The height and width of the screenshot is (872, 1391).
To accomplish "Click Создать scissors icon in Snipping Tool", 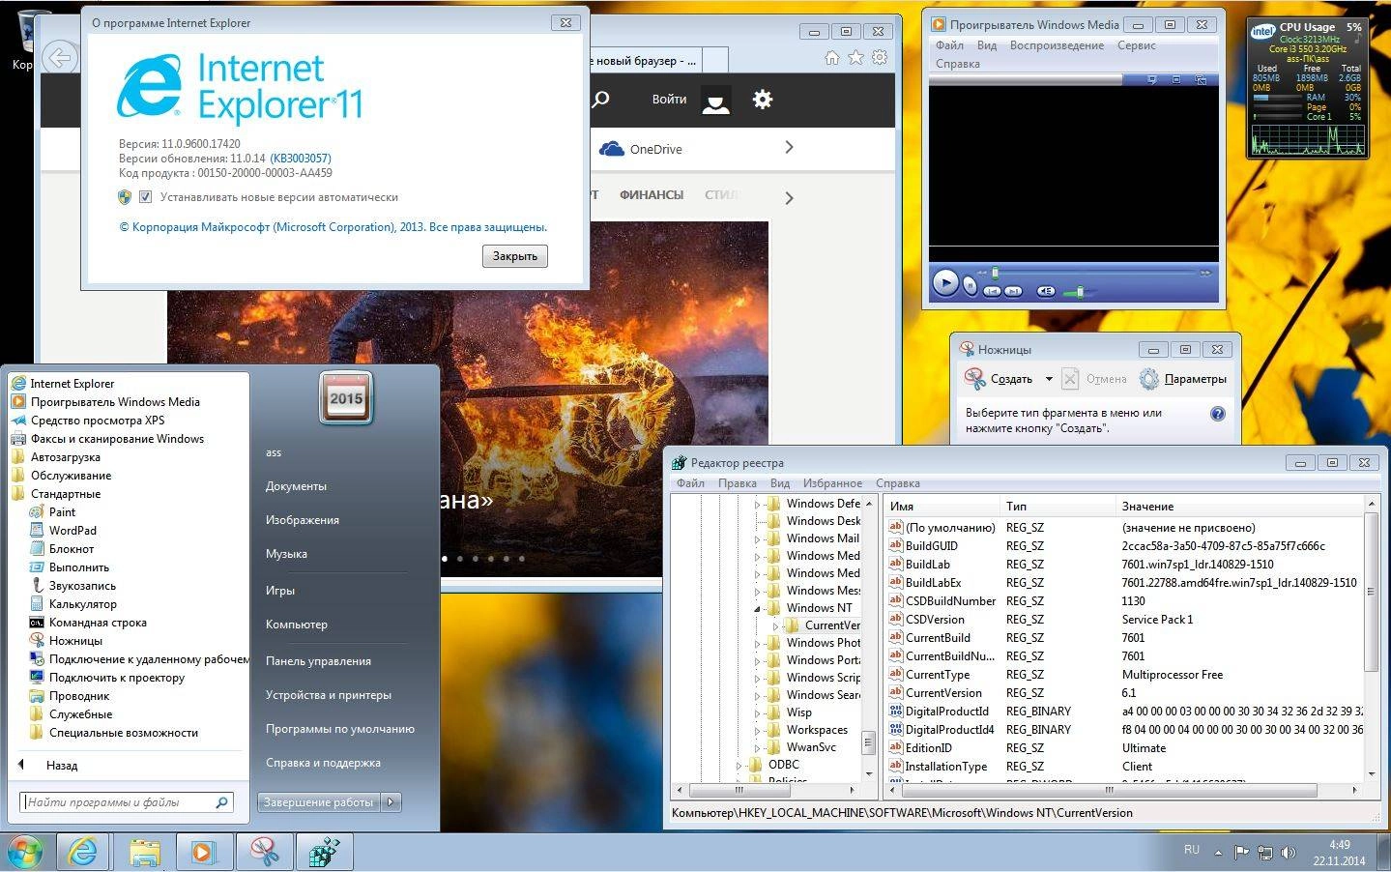I will 975,379.
